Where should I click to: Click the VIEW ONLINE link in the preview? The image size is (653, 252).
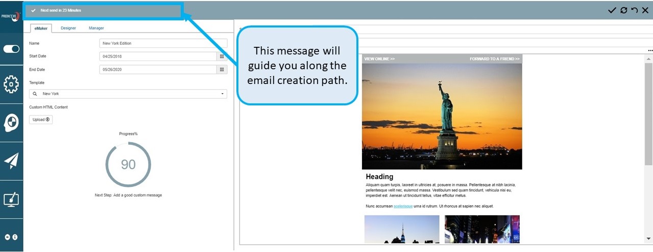(x=379, y=59)
